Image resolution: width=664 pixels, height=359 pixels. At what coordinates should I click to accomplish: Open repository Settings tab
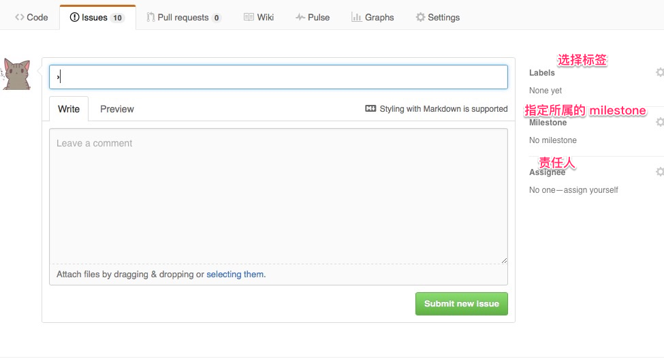[437, 17]
